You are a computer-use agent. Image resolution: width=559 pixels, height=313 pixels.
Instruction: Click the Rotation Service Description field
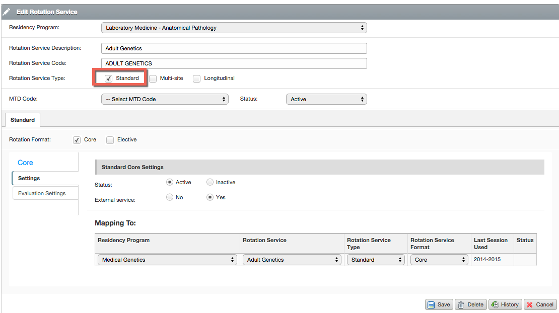point(234,48)
